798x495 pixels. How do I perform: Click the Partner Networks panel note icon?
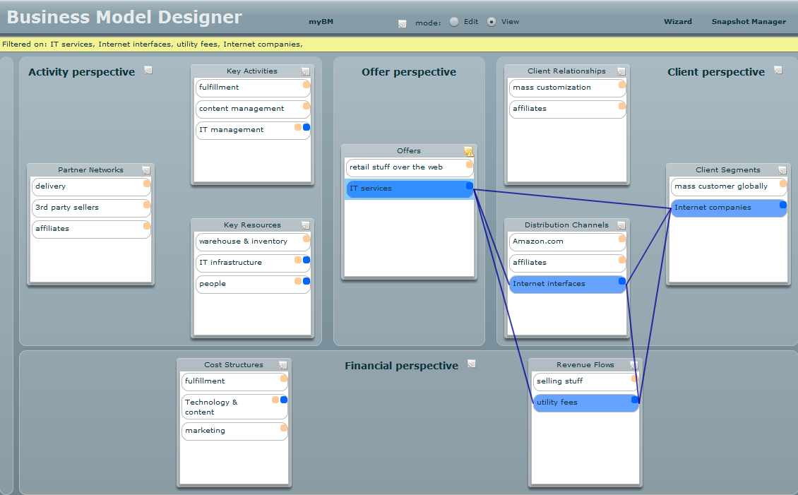coord(146,170)
